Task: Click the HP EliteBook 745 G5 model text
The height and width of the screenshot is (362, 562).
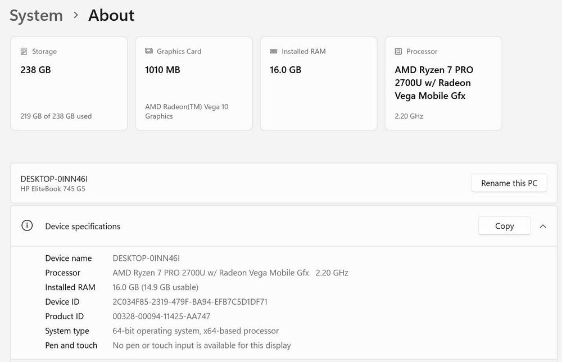Action: [53, 189]
